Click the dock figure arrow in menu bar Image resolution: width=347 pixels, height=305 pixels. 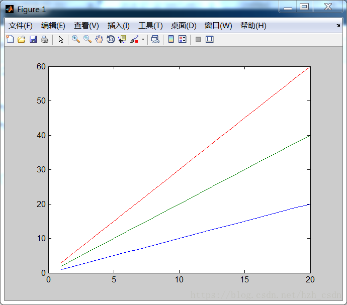(x=338, y=25)
